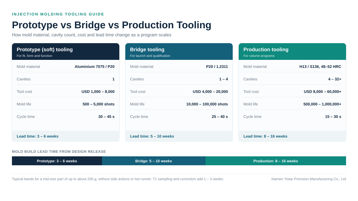Select the 'Prototype (soft) tooling' card header
This screenshot has height=201, width=358.
click(x=66, y=52)
